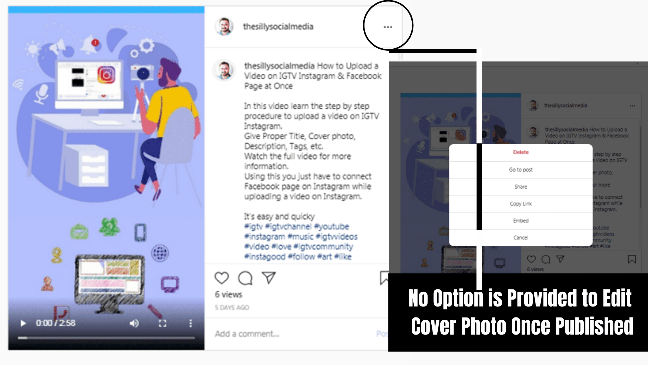Select Share in the options dialog

521,187
